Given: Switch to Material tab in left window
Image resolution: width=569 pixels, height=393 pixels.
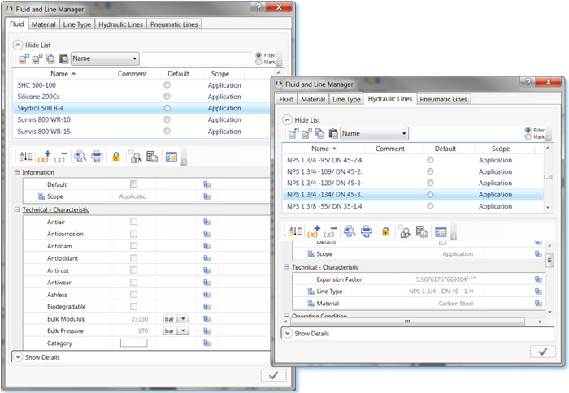Looking at the screenshot, I should (x=43, y=24).
